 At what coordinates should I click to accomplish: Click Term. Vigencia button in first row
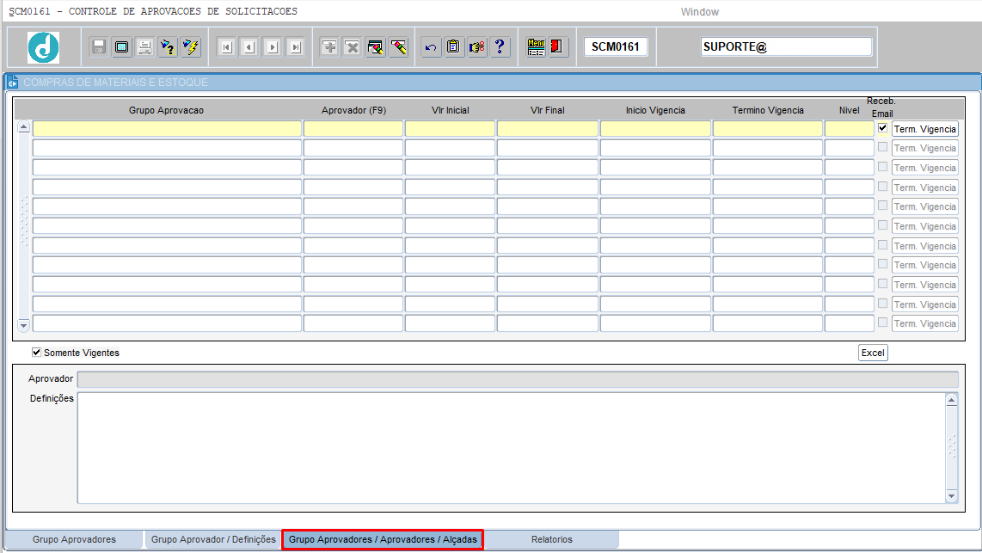coord(925,129)
